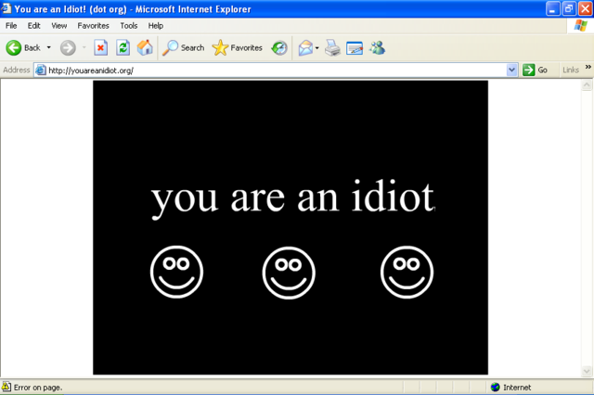
Task: Click the 'you are an idiot' text
Action: pos(293,197)
